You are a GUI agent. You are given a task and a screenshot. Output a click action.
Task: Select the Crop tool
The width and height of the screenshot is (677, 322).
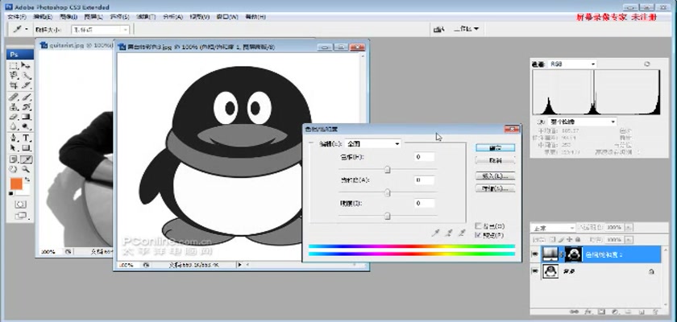click(x=14, y=85)
